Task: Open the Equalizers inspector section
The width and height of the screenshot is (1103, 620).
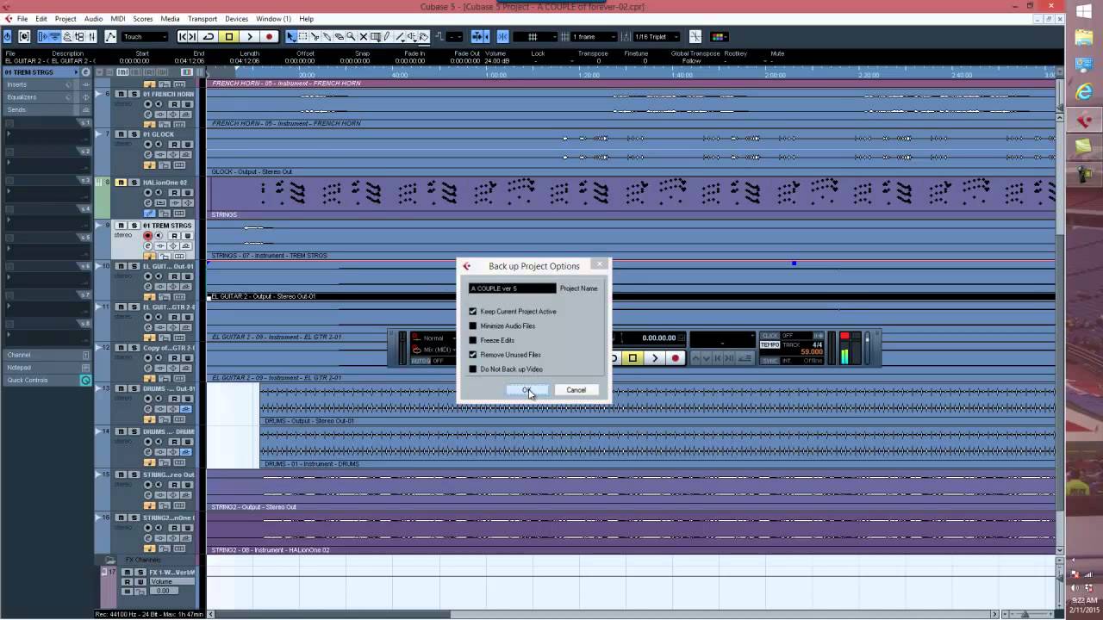Action: (47, 97)
